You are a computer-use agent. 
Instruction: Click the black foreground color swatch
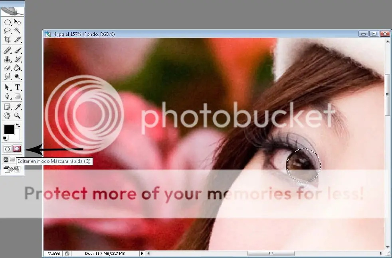(8, 129)
